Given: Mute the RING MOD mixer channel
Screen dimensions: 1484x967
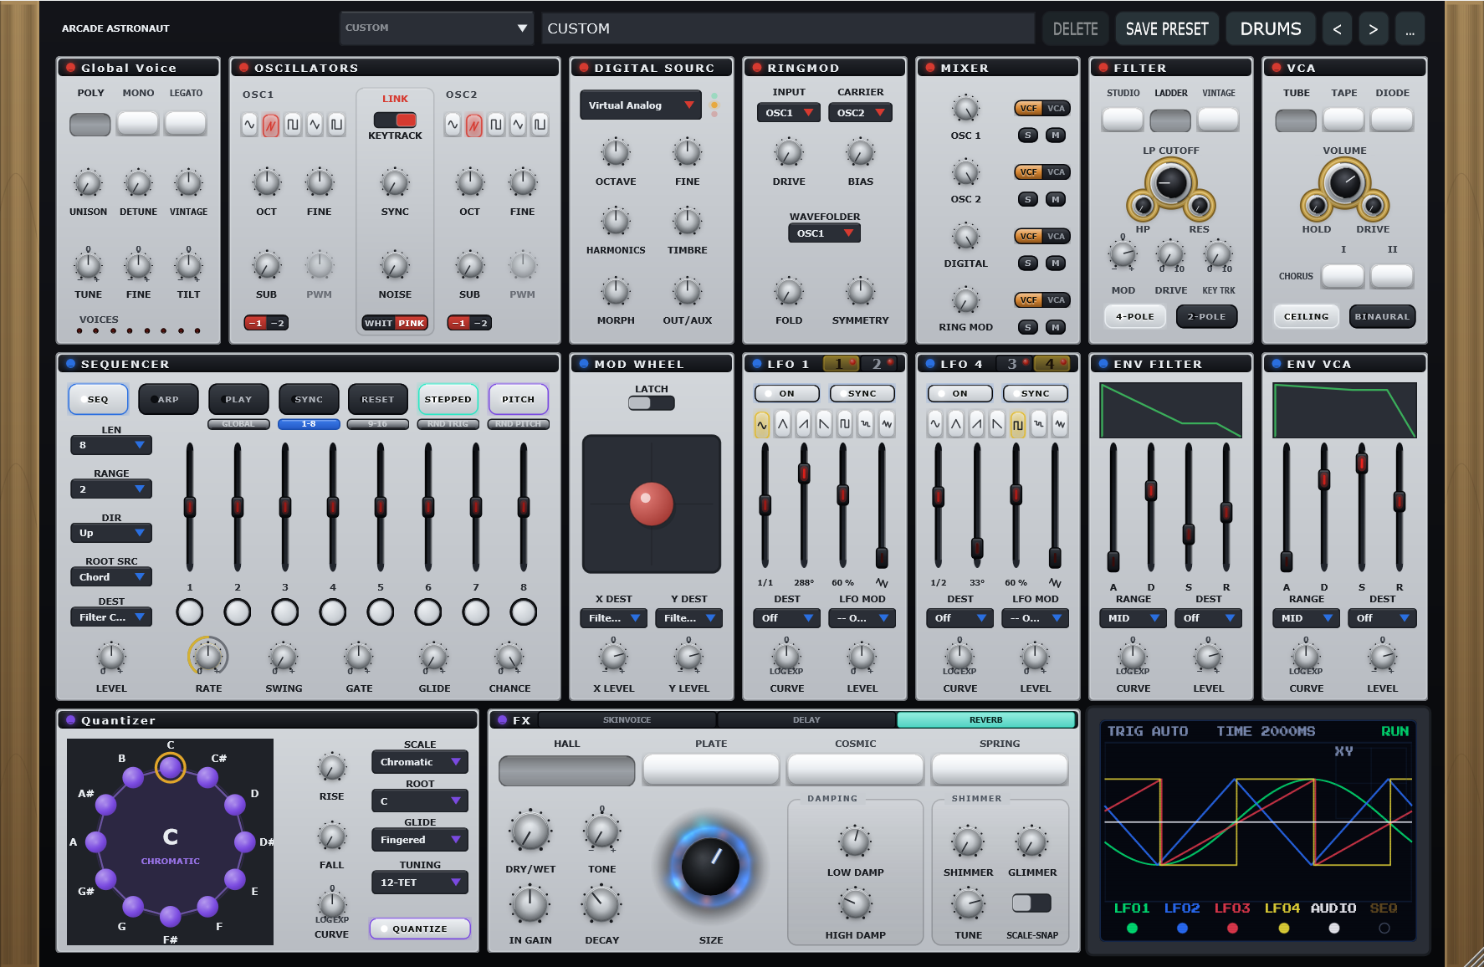Looking at the screenshot, I should [x=1056, y=327].
